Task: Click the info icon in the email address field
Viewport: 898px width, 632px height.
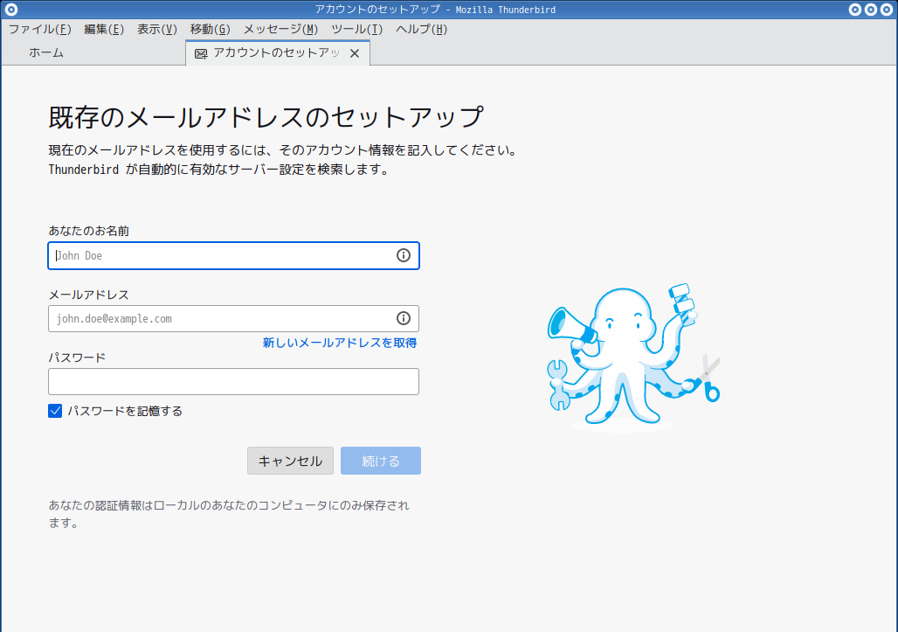Action: pyautogui.click(x=404, y=318)
